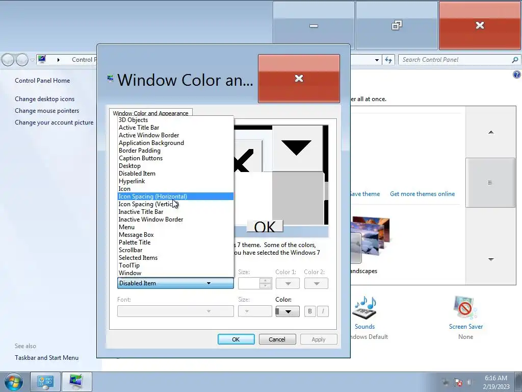Toggle the Italic font button

(323, 311)
